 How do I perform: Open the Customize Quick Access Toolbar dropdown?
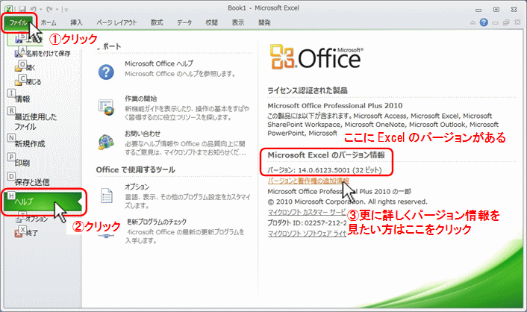pos(66,10)
